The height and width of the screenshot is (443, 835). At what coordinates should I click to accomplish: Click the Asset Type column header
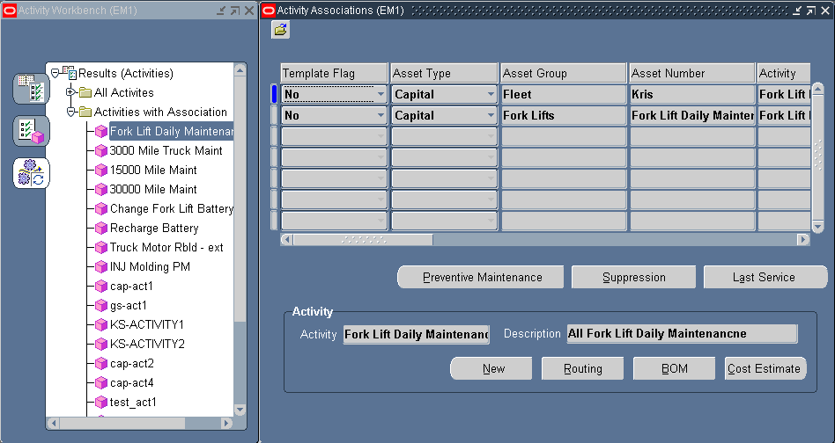click(444, 73)
